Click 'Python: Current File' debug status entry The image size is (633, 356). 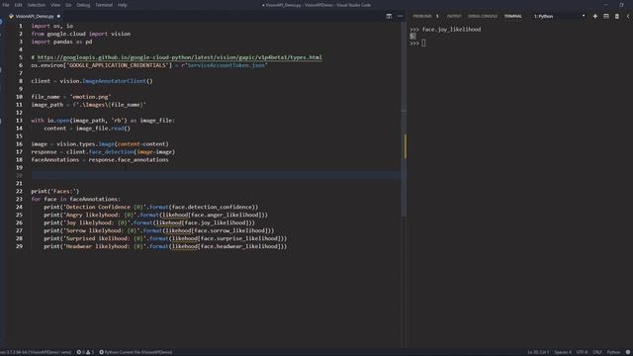(x=136, y=352)
